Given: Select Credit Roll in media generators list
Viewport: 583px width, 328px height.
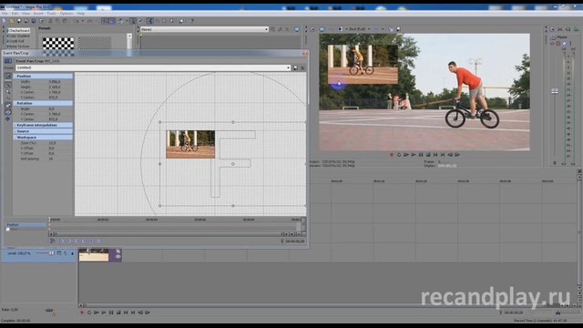Looking at the screenshot, I should tap(16, 41).
